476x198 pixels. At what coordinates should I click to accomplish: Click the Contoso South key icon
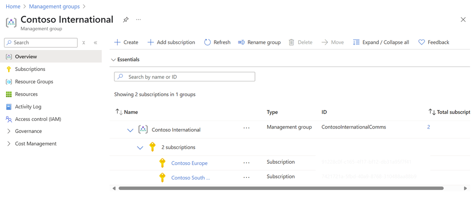162,178
